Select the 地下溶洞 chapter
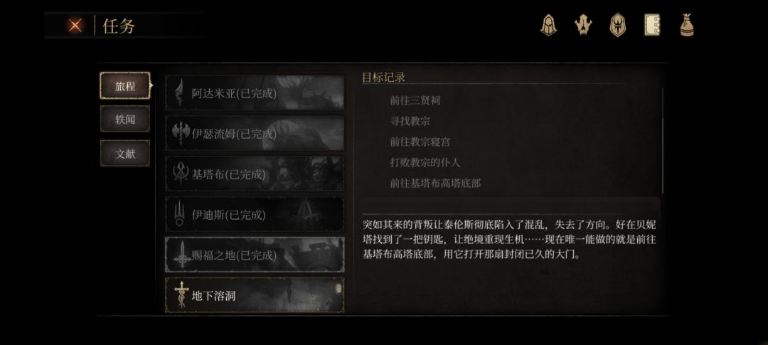 pyautogui.click(x=255, y=295)
